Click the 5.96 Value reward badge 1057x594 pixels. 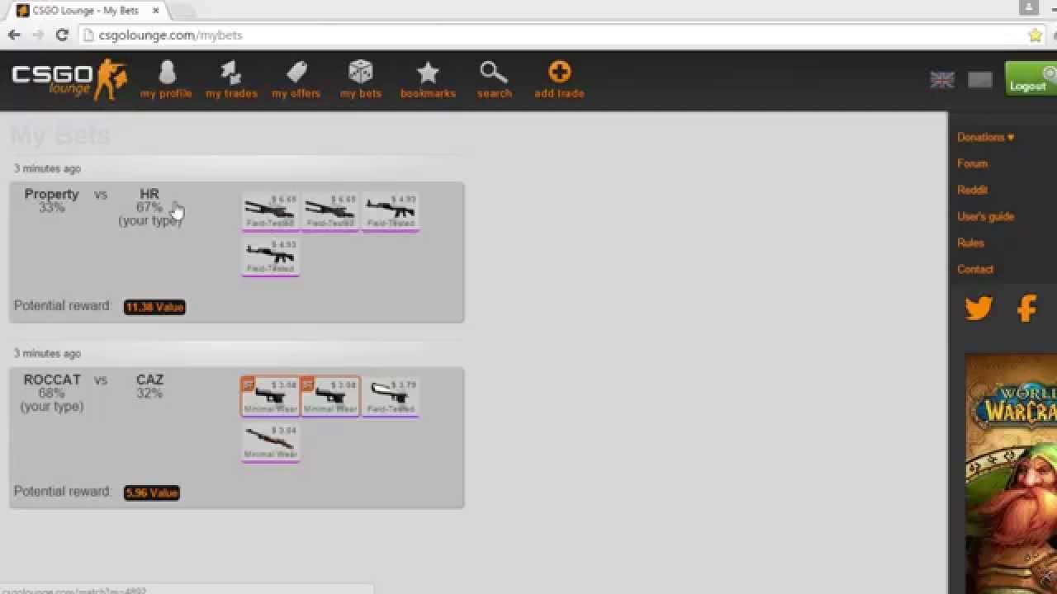(x=152, y=493)
